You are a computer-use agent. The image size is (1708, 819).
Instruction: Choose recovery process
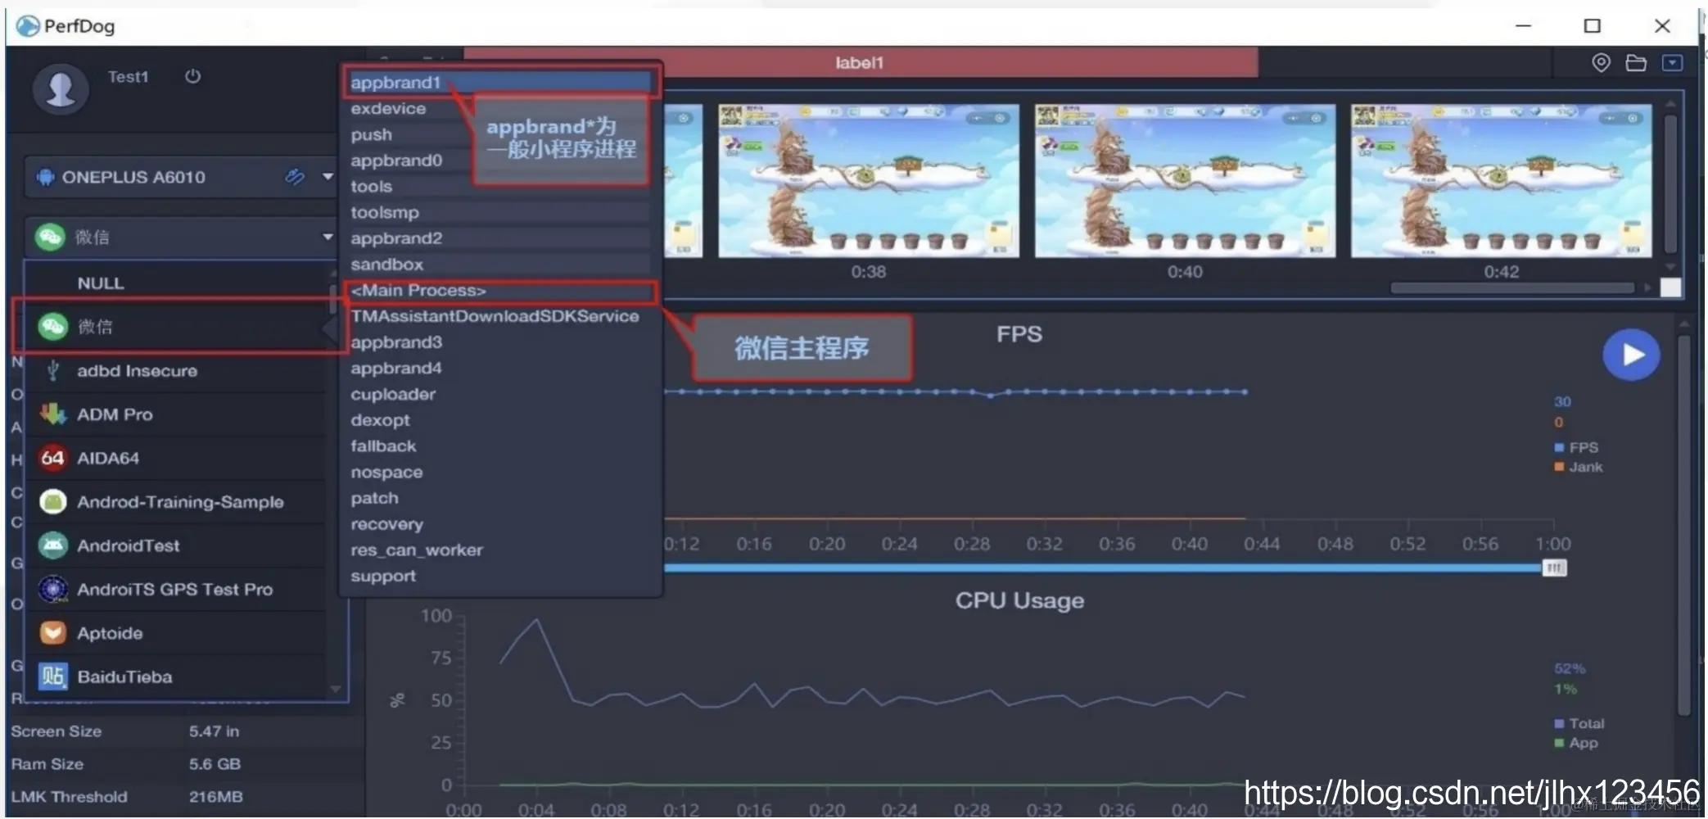(499, 524)
